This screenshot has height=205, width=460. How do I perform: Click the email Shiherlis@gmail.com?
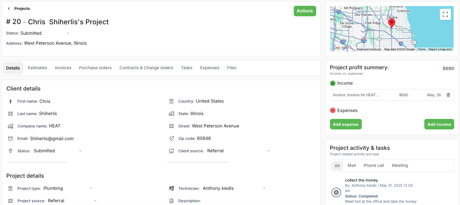pyautogui.click(x=52, y=139)
